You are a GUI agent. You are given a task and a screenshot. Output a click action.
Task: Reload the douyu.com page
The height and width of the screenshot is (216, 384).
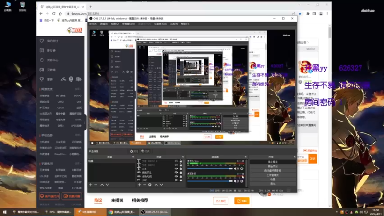[54, 14]
